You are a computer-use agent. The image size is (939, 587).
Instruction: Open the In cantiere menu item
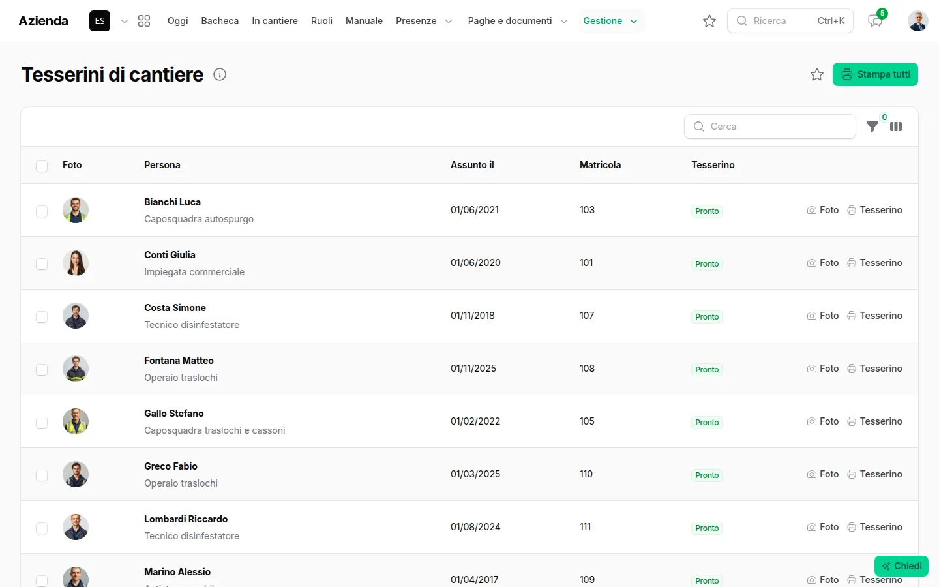[275, 21]
